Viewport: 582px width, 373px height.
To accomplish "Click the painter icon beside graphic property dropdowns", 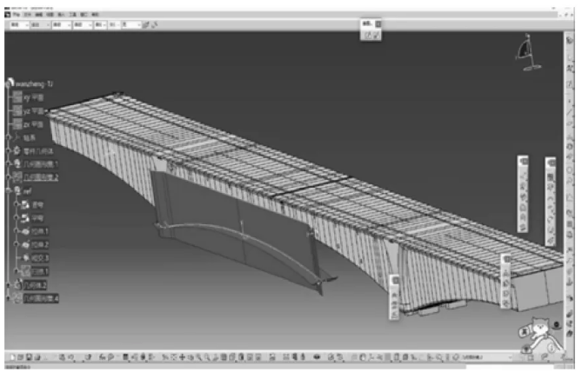I will [145, 25].
